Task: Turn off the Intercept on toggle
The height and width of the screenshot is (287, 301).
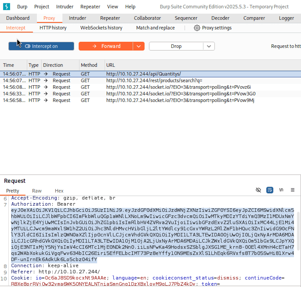Action: [x=41, y=46]
